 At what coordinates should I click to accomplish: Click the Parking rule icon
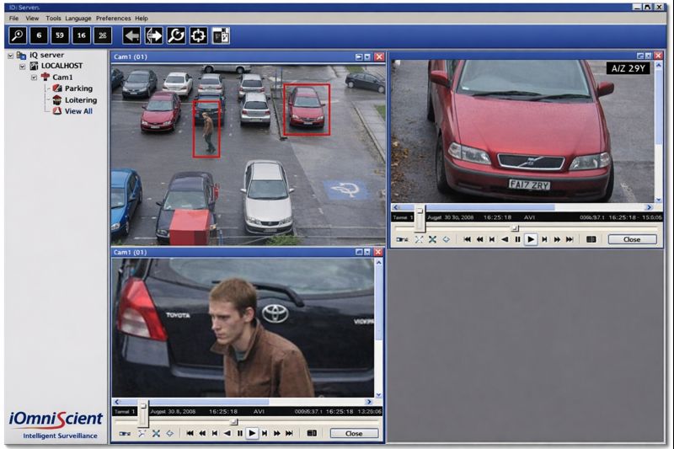pyautogui.click(x=57, y=88)
